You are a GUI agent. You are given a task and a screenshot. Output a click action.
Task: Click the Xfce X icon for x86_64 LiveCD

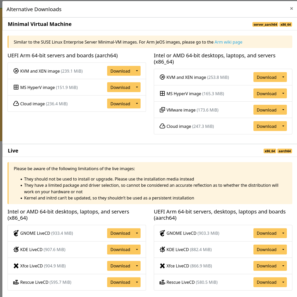pos(16,266)
